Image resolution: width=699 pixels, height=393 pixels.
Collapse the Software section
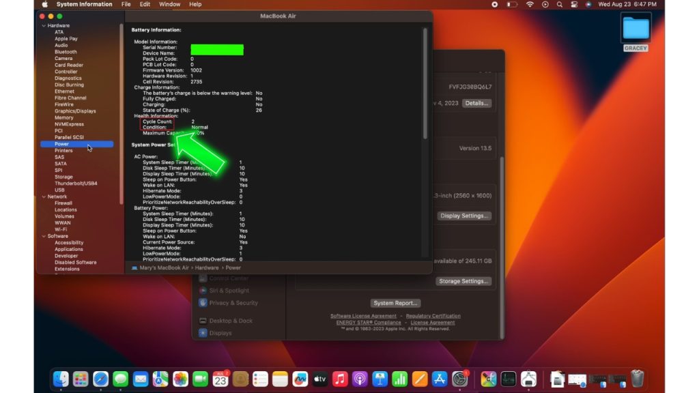(x=44, y=236)
